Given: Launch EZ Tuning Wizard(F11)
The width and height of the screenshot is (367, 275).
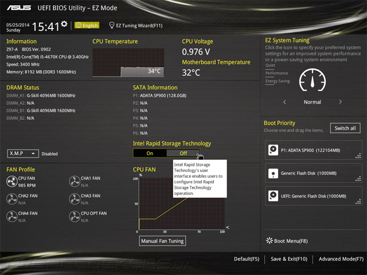Looking at the screenshot, I should (x=136, y=25).
